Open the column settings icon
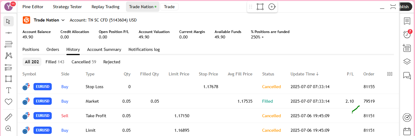The height and width of the screenshot is (136, 415). point(389,74)
